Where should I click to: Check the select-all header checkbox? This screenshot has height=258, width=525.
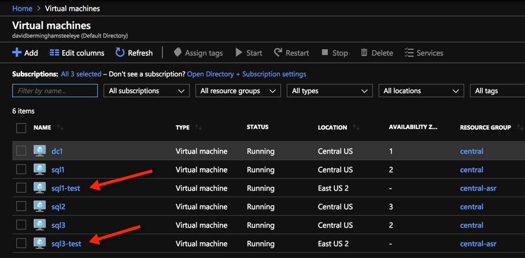[21, 128]
